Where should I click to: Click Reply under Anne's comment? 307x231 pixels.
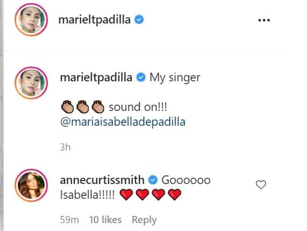click(144, 220)
